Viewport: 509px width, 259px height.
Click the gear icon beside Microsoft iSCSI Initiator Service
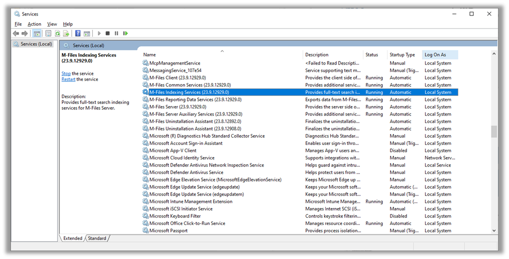(x=146, y=209)
